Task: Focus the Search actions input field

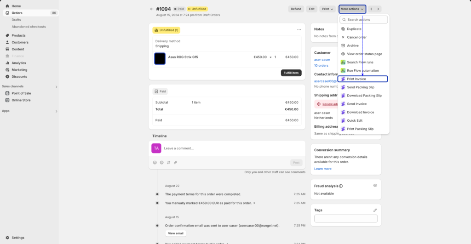Action: [x=364, y=20]
